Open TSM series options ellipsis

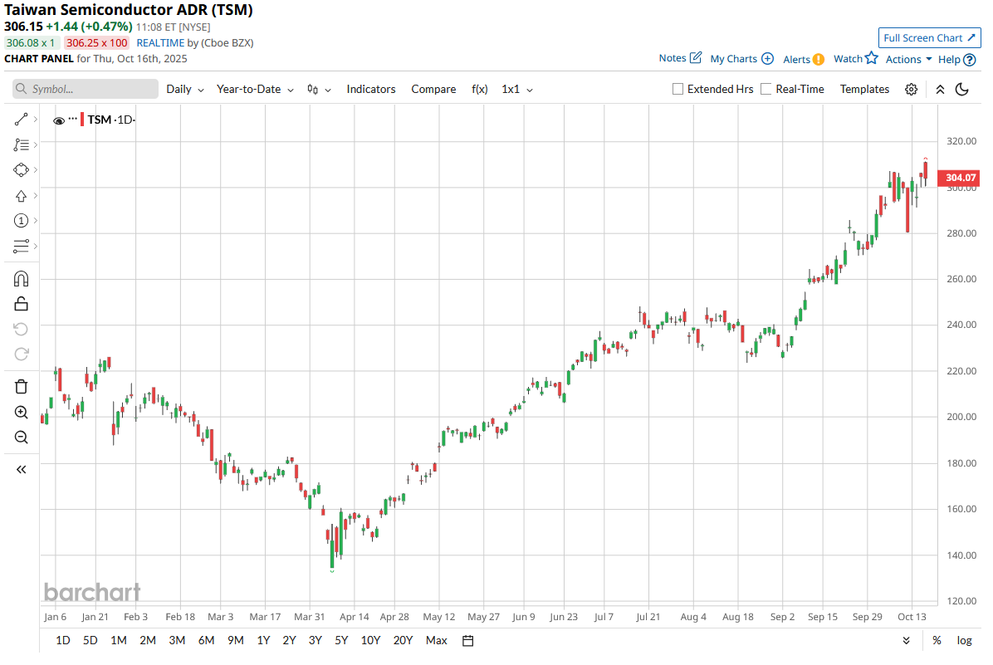click(x=73, y=119)
